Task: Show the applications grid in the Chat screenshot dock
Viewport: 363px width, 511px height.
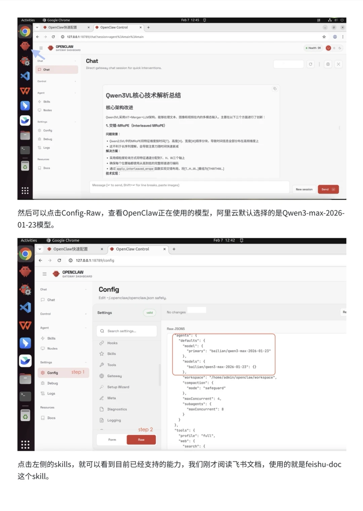Action: tap(25, 191)
